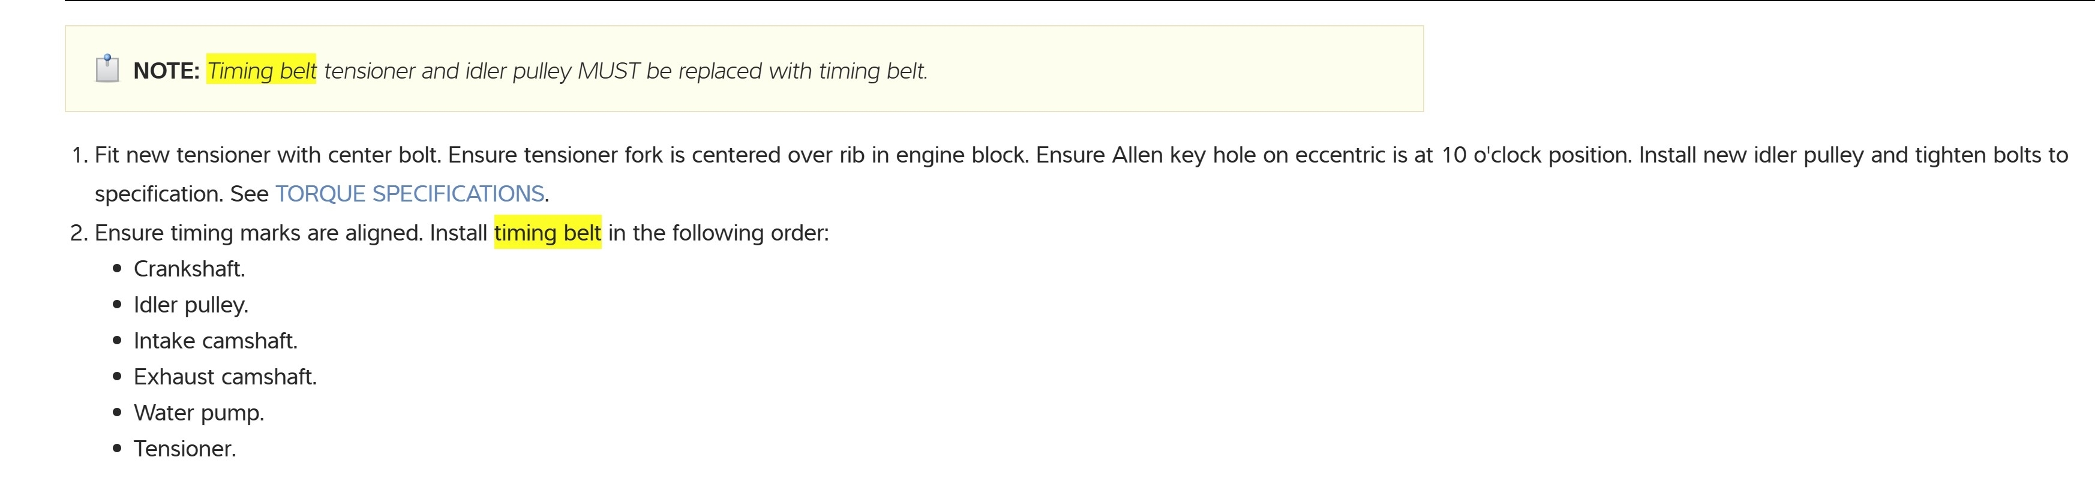Click the pinned notepad note icon
This screenshot has width=2095, height=478.
pyautogui.click(x=107, y=69)
